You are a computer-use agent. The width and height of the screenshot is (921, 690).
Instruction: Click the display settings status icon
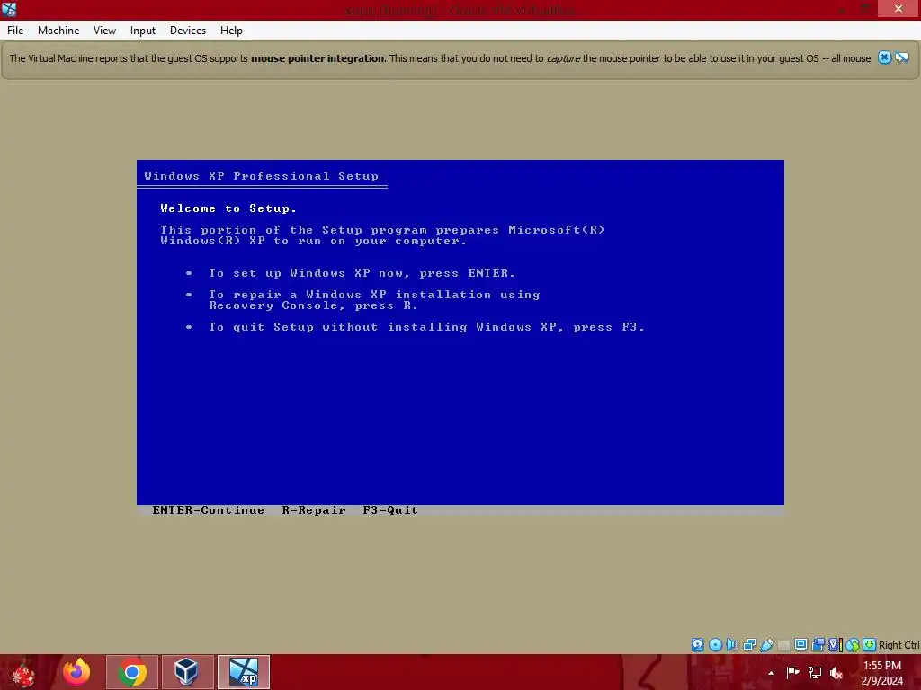coord(800,645)
